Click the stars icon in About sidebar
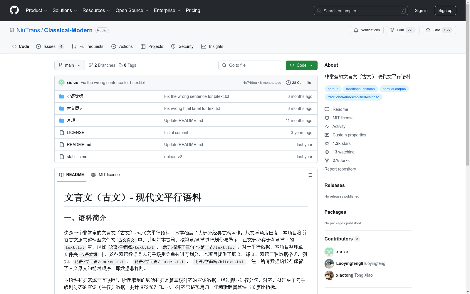 327,143
